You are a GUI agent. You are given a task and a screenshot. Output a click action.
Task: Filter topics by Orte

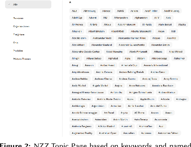pos(16,43)
